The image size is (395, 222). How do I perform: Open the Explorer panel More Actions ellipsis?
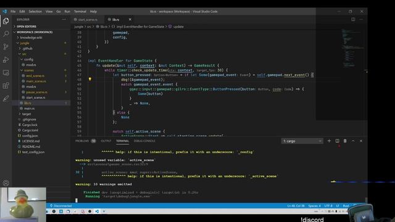pos(64,19)
